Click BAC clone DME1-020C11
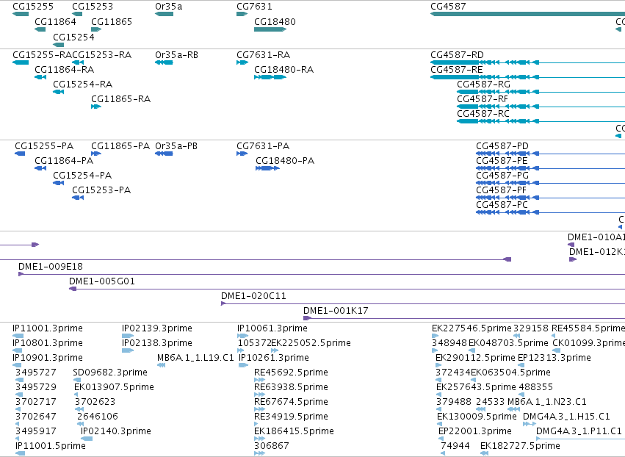Image resolution: width=625 pixels, height=457 pixels. 423,303
